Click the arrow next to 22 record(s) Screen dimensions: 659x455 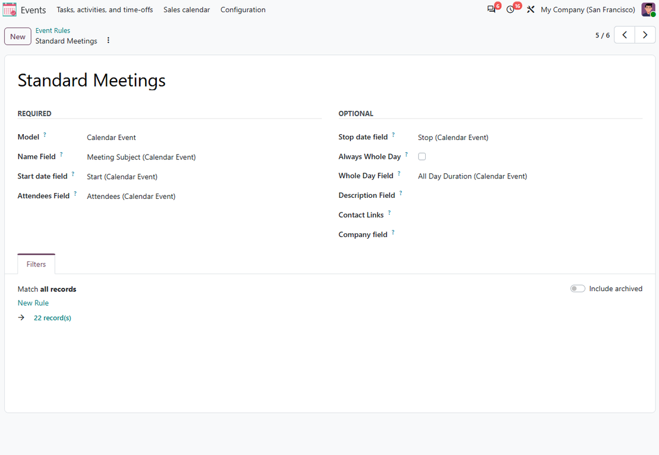[22, 317]
